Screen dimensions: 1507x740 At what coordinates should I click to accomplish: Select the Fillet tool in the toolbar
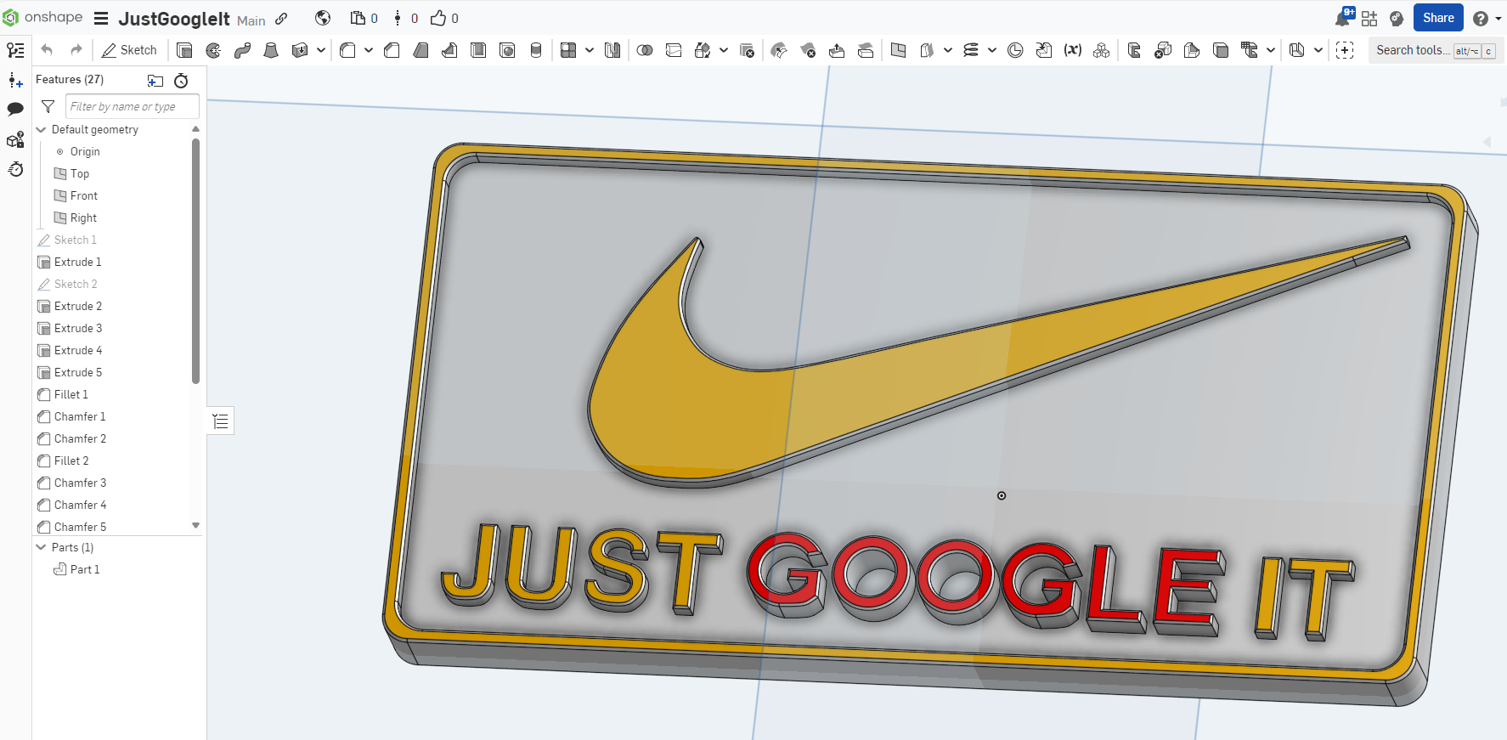click(347, 50)
